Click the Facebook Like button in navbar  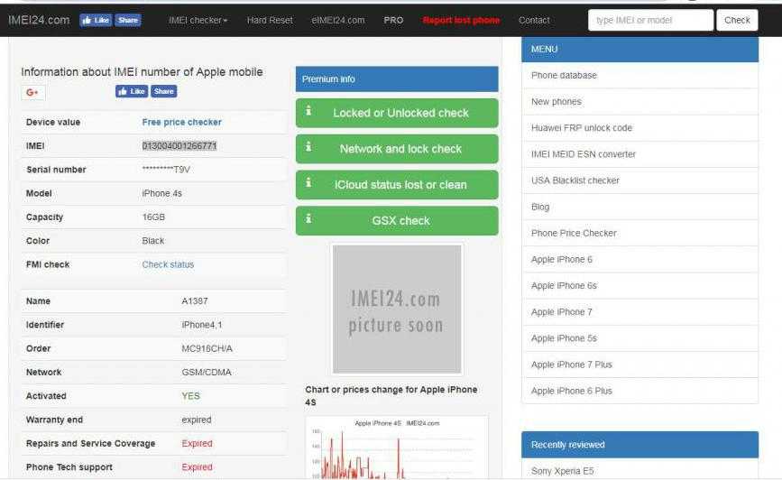pos(97,20)
